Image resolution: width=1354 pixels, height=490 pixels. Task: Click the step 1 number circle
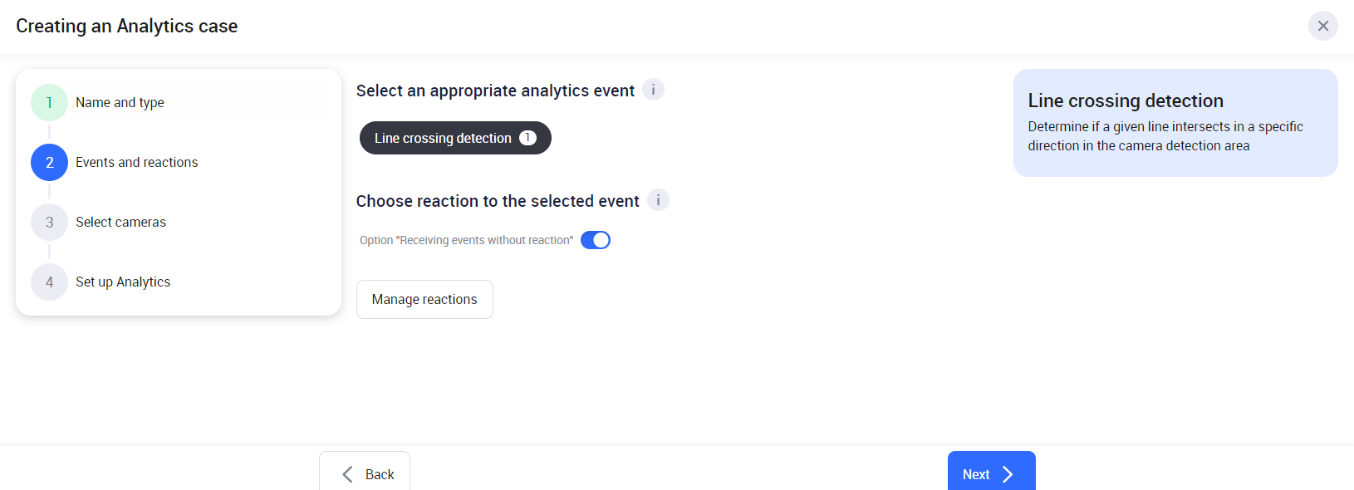point(49,103)
